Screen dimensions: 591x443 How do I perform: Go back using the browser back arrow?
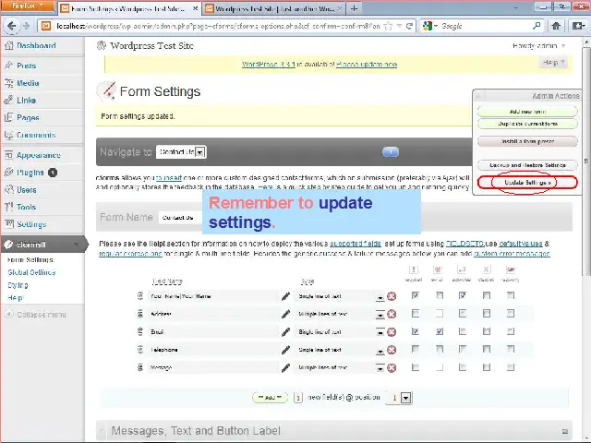pyautogui.click(x=11, y=26)
